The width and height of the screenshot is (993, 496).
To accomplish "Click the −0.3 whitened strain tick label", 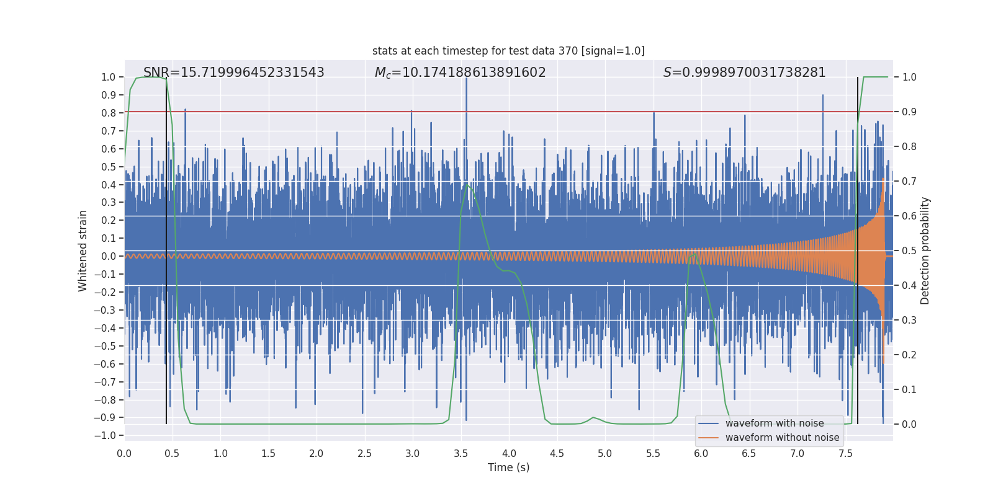I will coord(105,310).
